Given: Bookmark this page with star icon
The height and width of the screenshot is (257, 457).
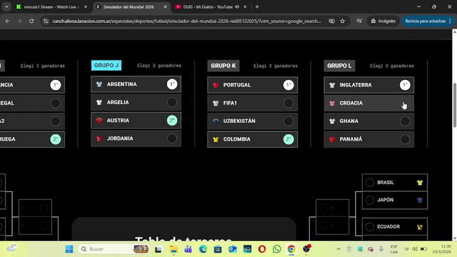Looking at the screenshot, I should (342, 21).
